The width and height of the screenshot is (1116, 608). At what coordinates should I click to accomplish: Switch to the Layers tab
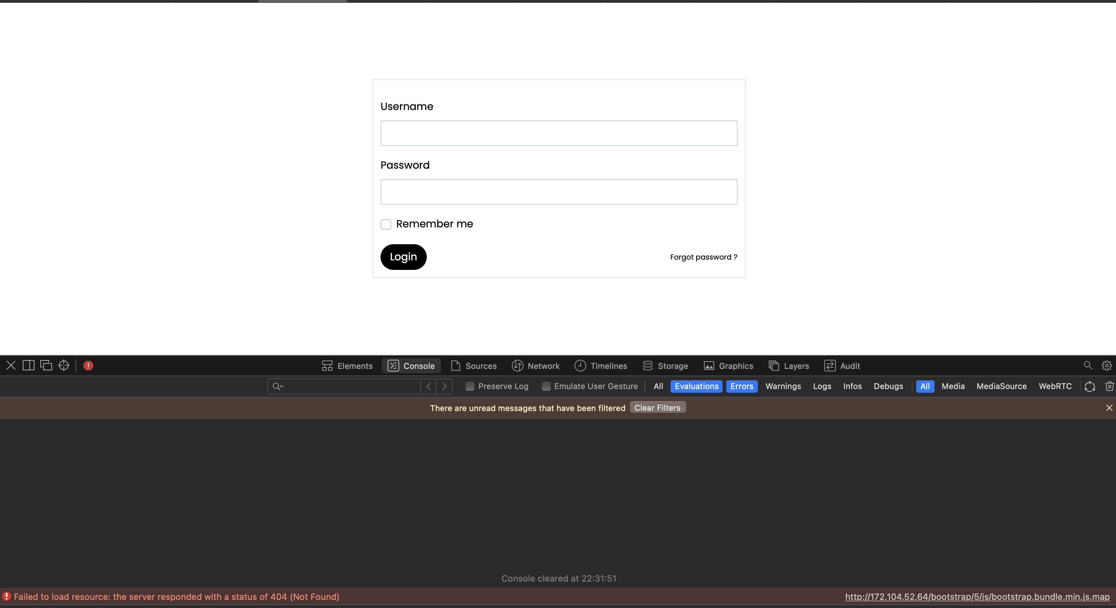pyautogui.click(x=789, y=366)
